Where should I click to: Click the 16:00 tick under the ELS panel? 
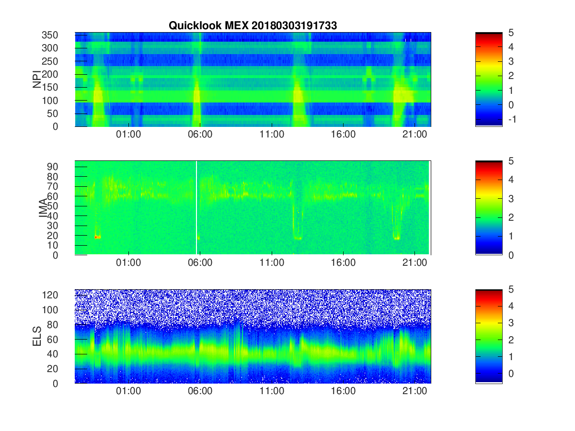point(343,391)
